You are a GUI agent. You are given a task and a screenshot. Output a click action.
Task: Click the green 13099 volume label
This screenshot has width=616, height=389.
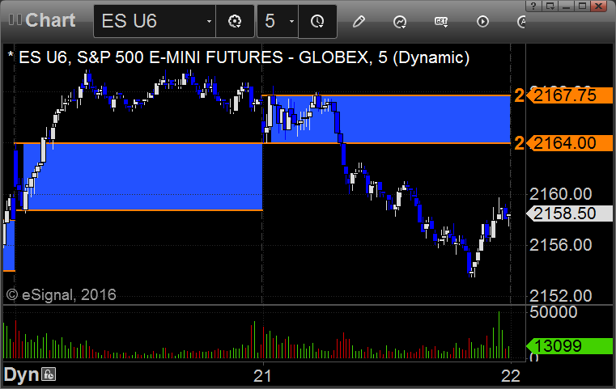pyautogui.click(x=569, y=346)
